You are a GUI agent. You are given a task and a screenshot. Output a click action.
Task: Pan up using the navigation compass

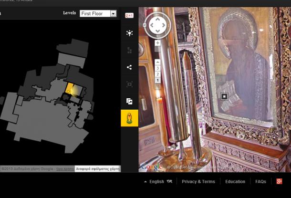(x=157, y=18)
